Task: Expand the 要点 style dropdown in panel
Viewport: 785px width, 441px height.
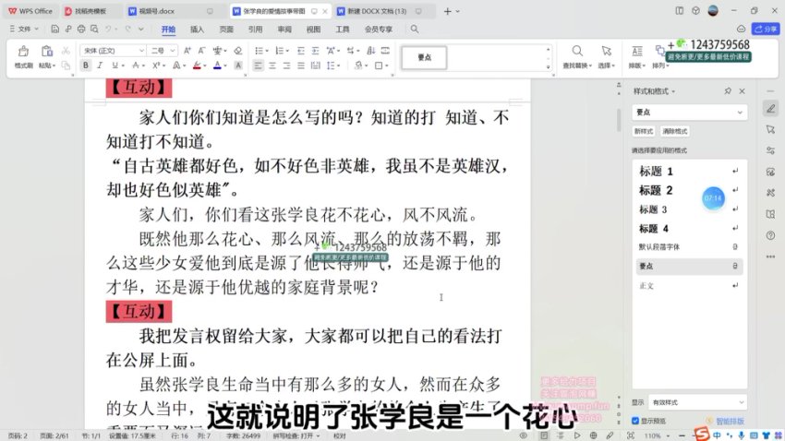Action: [740, 112]
